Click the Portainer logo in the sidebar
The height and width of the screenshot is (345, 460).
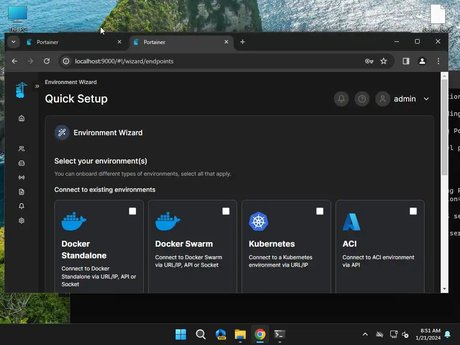click(x=21, y=90)
